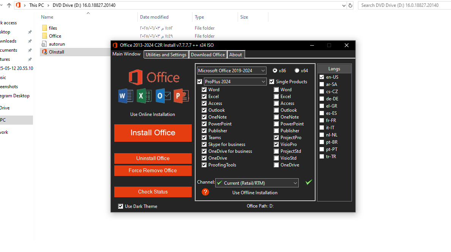Image resolution: width=451 pixels, height=252 pixels.
Task: Click the Office icon in installer title bar
Action: 115,45
